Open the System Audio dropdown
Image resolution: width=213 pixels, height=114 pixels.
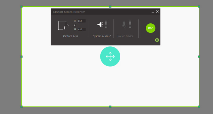[101, 36]
